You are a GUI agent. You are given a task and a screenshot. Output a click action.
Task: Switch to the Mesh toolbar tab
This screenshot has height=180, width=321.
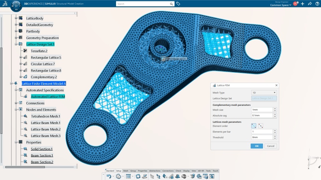(x=126, y=171)
